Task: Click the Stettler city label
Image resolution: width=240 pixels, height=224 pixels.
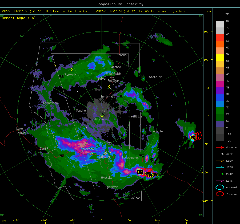Action: coord(155,77)
